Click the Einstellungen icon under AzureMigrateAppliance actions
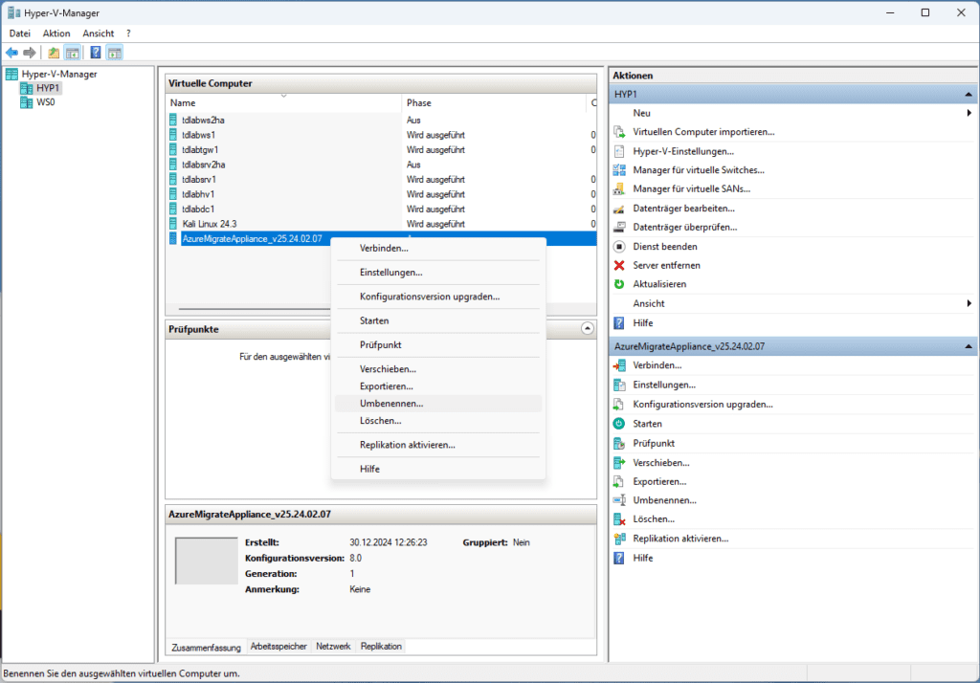This screenshot has height=683, width=980. tap(619, 385)
